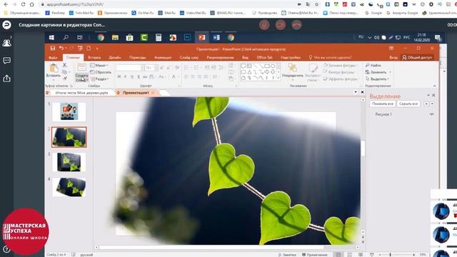Select slide 3 thumbnail
Screen dimensions: 457x257
[69, 162]
